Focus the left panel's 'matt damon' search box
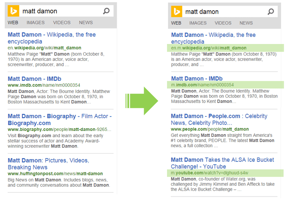 pyautogui.click(x=60, y=11)
